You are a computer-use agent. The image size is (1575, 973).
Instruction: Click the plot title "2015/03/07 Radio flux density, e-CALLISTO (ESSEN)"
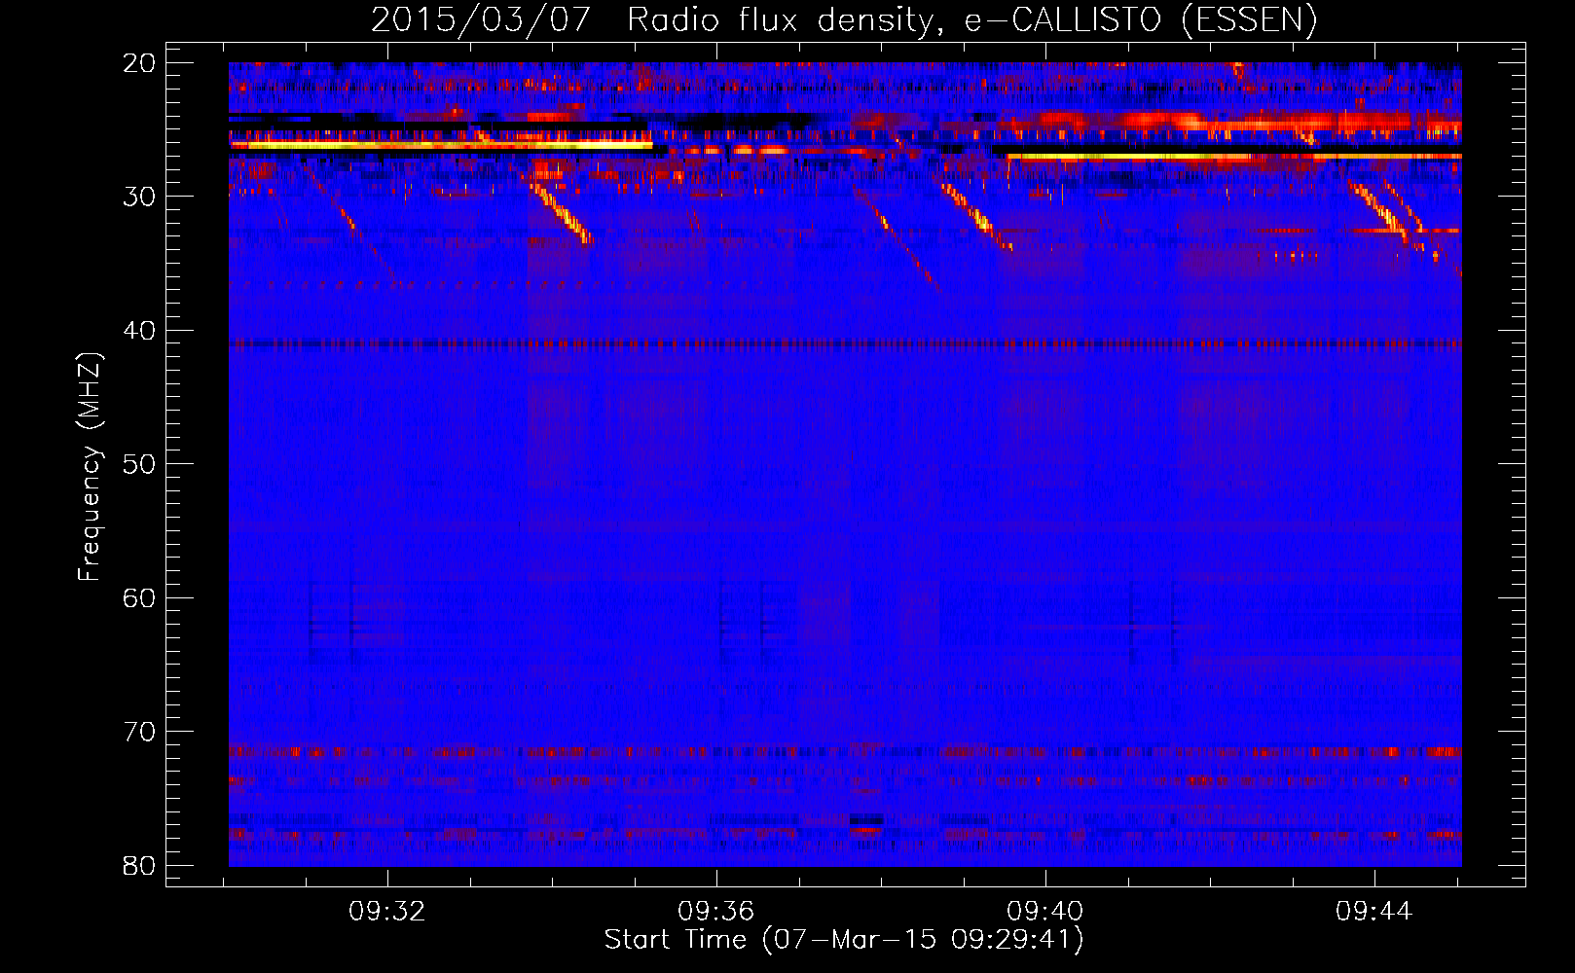click(844, 19)
